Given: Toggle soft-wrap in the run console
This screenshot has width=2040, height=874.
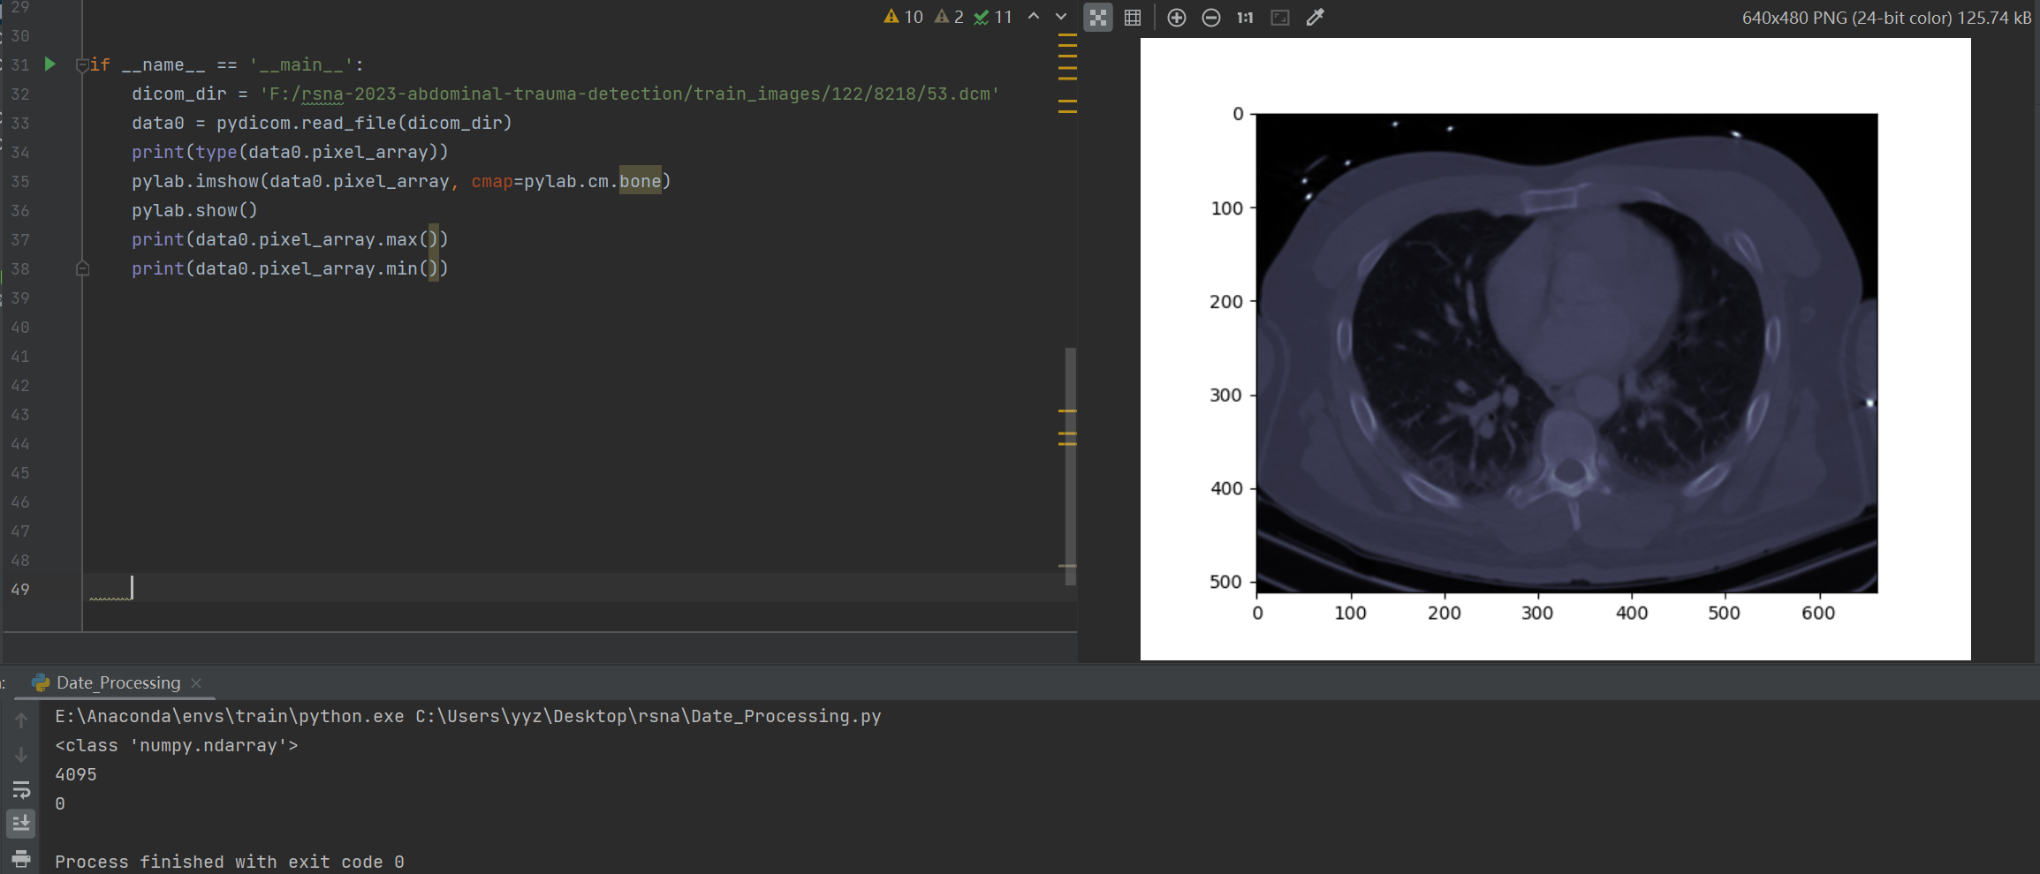Looking at the screenshot, I should tap(21, 789).
